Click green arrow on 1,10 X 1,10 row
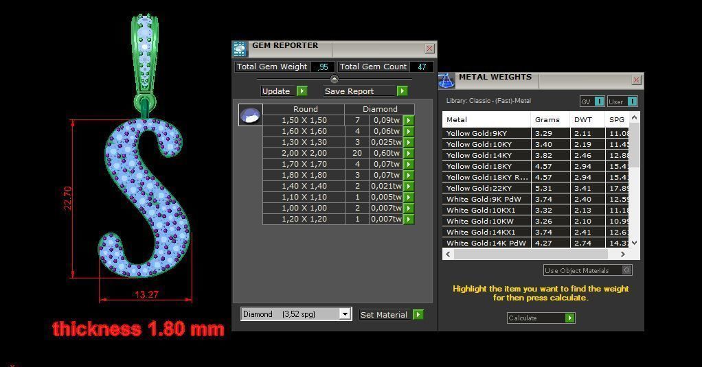Viewport: 702px width, 367px height. 408,197
